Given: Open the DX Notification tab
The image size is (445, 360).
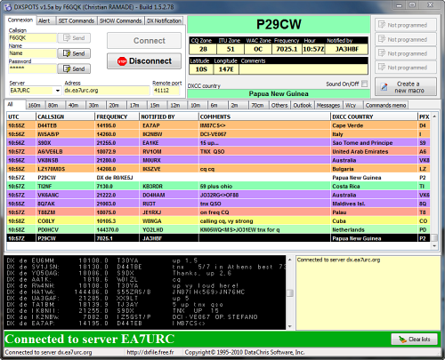Looking at the screenshot, I should pyautogui.click(x=164, y=20).
